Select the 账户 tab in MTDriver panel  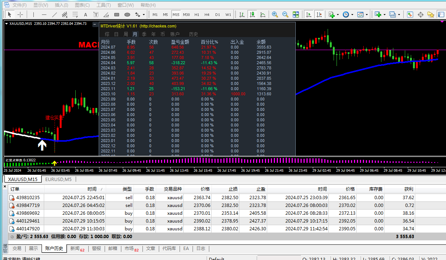pos(175,34)
